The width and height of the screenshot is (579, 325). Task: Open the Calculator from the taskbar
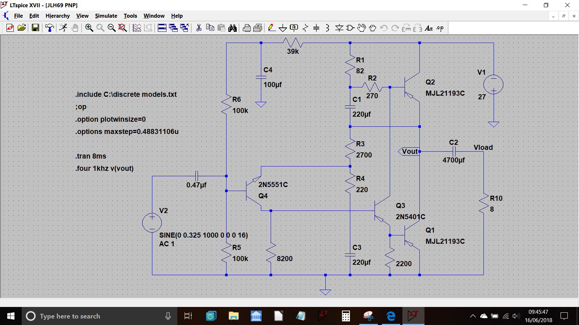click(346, 316)
